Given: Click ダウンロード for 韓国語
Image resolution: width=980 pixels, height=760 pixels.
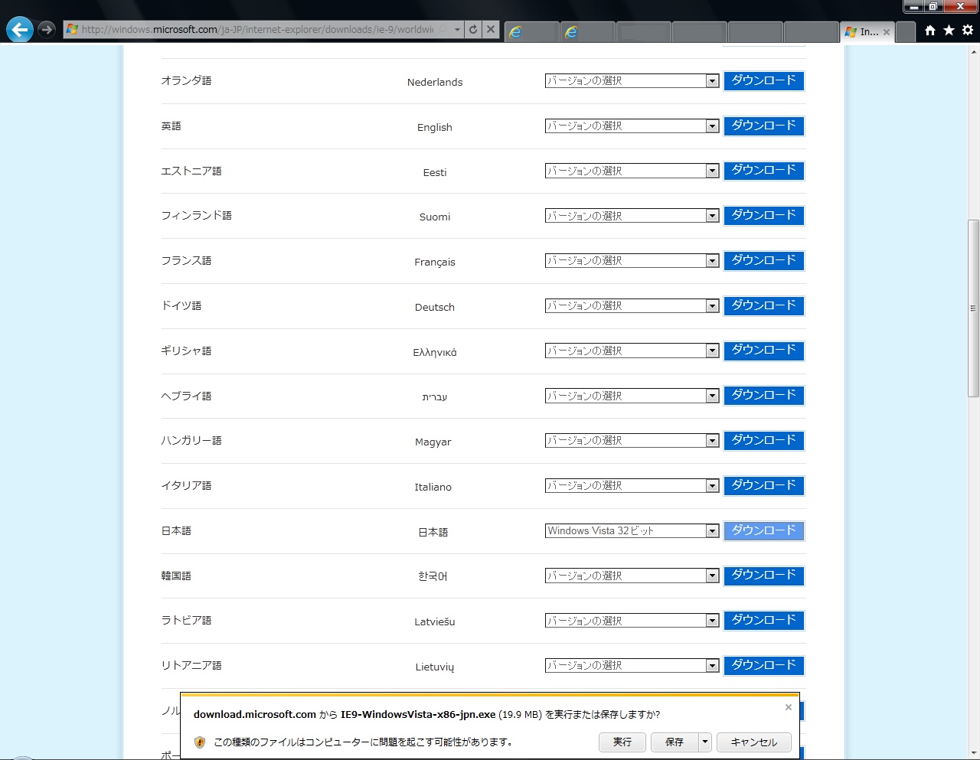Looking at the screenshot, I should pyautogui.click(x=764, y=575).
